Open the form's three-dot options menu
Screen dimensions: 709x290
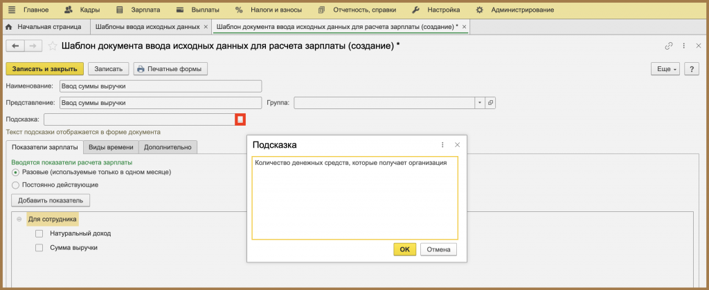pyautogui.click(x=683, y=46)
